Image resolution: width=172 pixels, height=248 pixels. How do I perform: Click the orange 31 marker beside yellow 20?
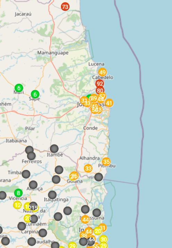coord(102,228)
